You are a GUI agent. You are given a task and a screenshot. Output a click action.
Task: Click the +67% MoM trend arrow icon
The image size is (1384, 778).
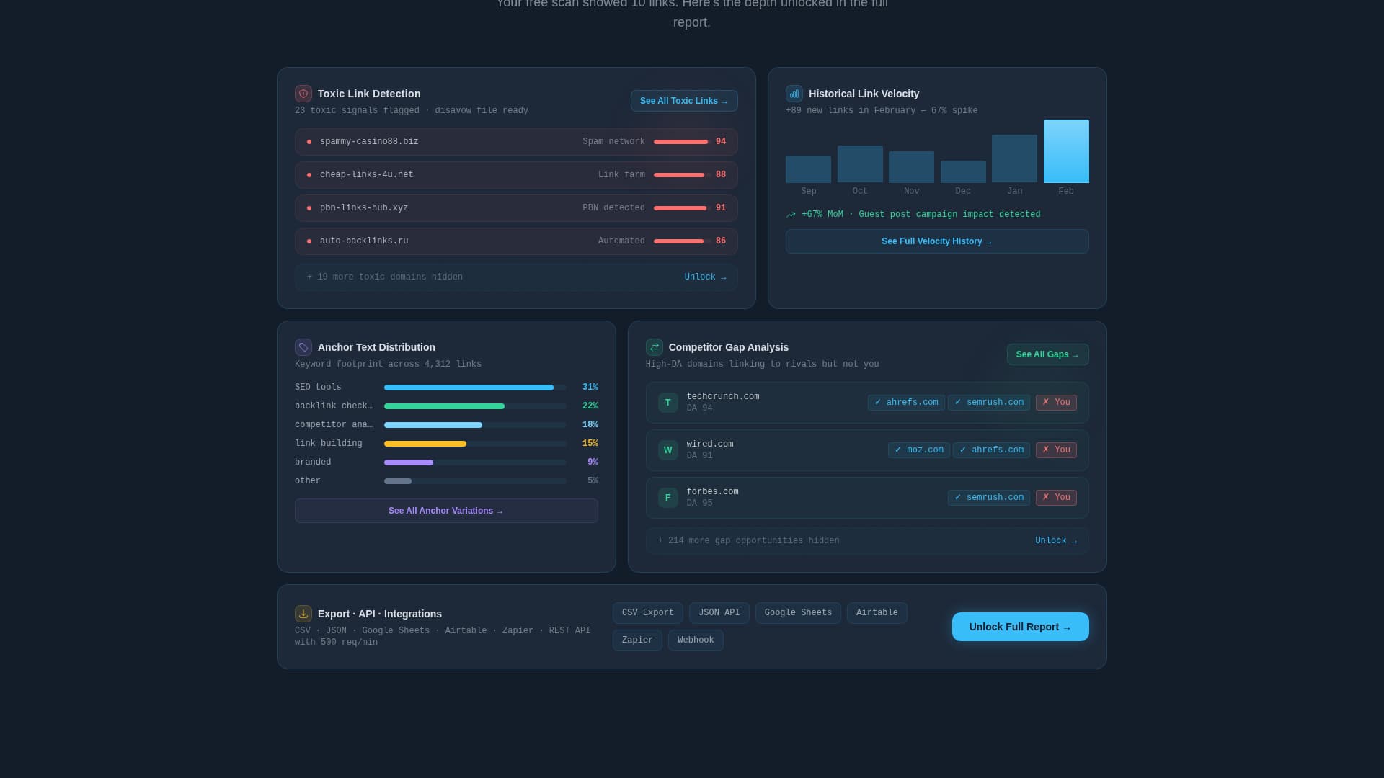[791, 215]
